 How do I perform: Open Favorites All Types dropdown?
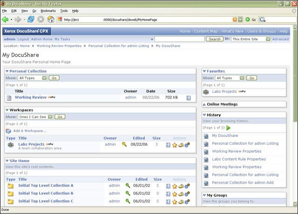tap(230, 78)
